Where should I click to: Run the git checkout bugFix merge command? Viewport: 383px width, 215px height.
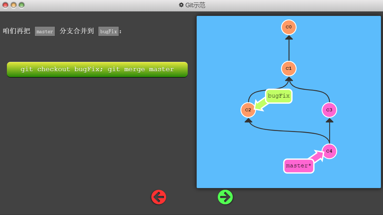click(x=97, y=69)
